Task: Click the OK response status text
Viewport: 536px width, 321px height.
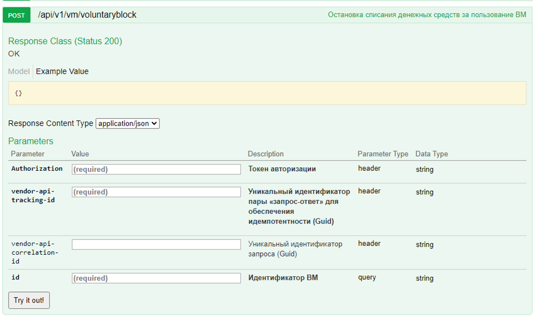Action: [x=14, y=54]
